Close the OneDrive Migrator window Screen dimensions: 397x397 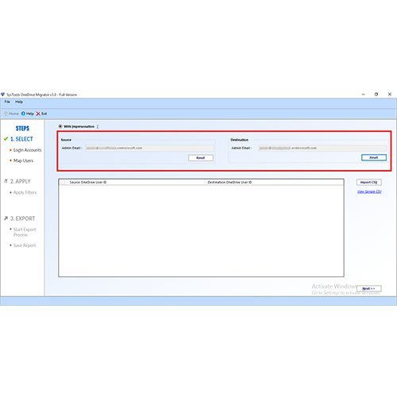point(390,94)
